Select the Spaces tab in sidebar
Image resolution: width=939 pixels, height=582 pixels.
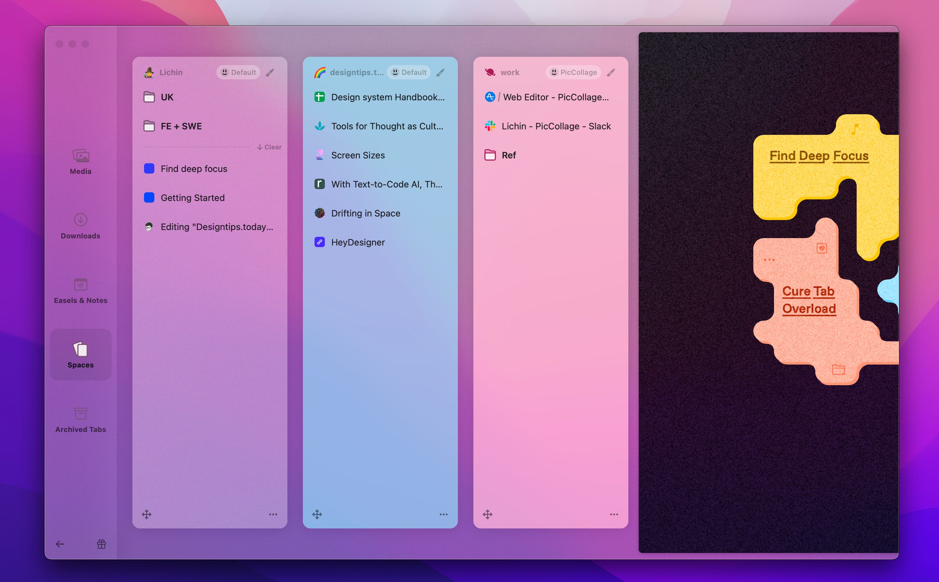[80, 355]
